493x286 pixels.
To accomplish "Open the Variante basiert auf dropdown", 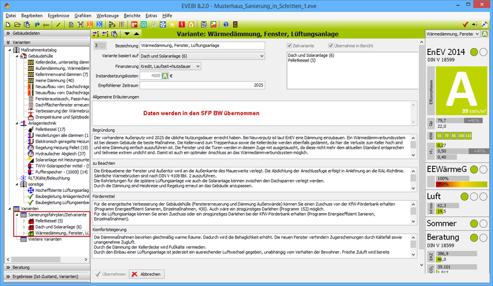I will [202, 56].
